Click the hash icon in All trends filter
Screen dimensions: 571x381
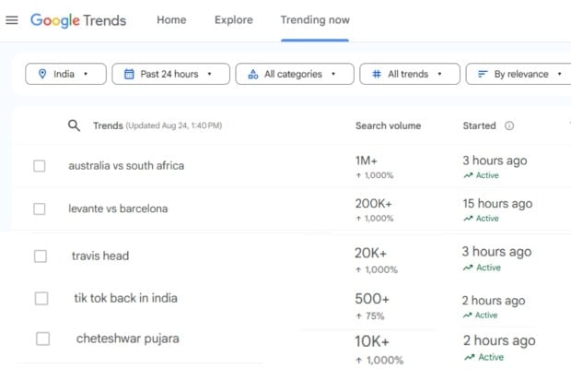pos(377,74)
